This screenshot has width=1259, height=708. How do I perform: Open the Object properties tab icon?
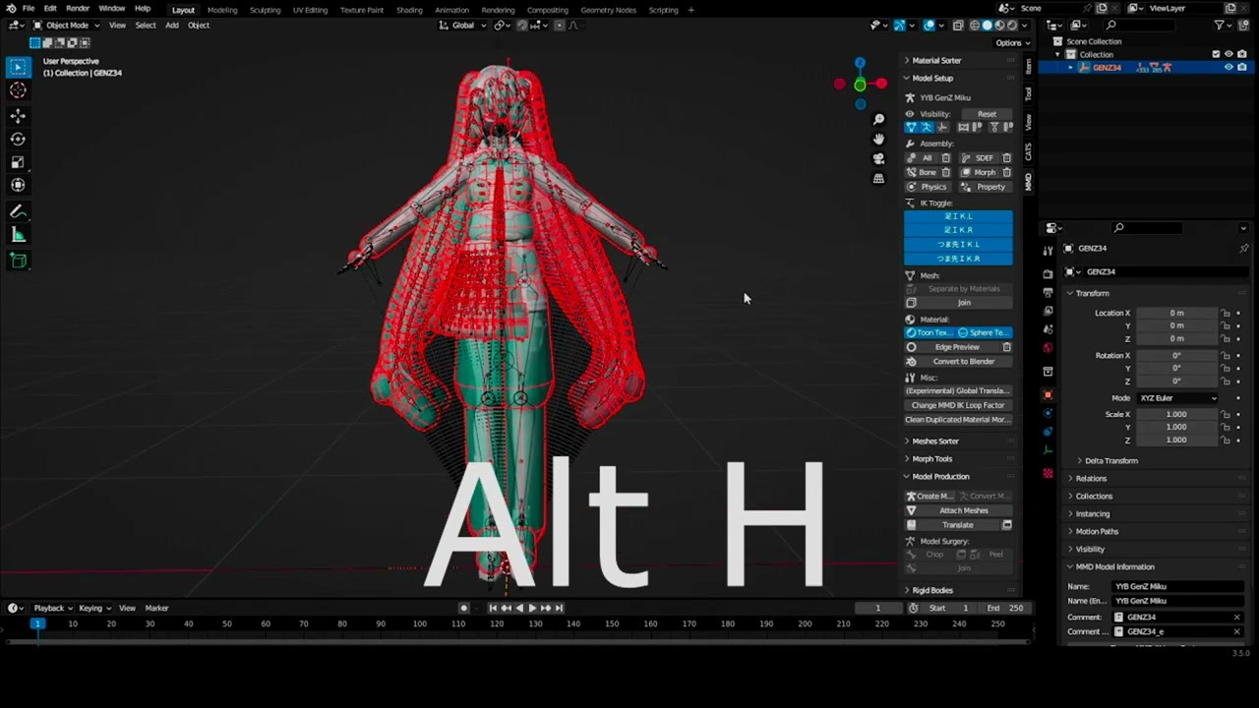click(x=1048, y=394)
